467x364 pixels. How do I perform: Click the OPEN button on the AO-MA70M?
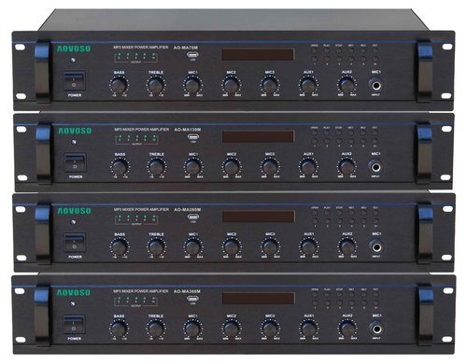[314, 50]
